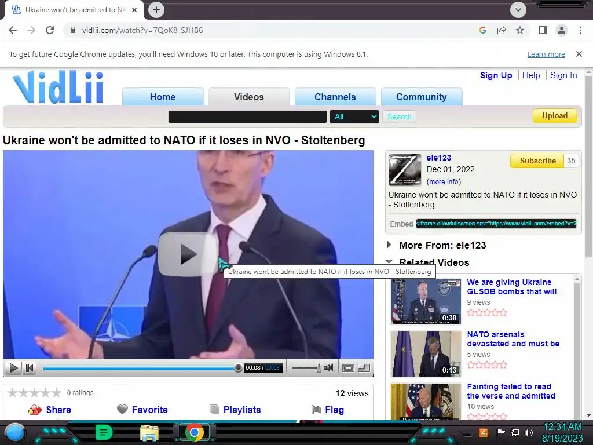
Task: Open File Explorer from taskbar
Action: pyautogui.click(x=149, y=432)
